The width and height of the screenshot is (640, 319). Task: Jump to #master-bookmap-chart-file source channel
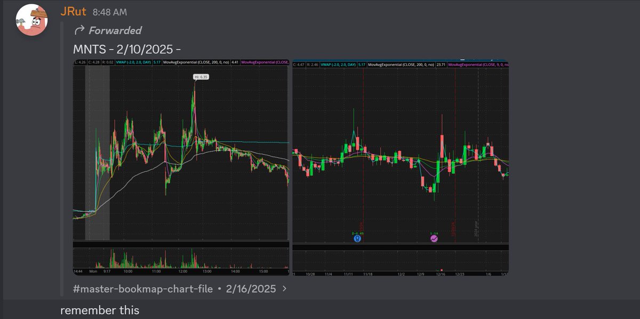142,289
